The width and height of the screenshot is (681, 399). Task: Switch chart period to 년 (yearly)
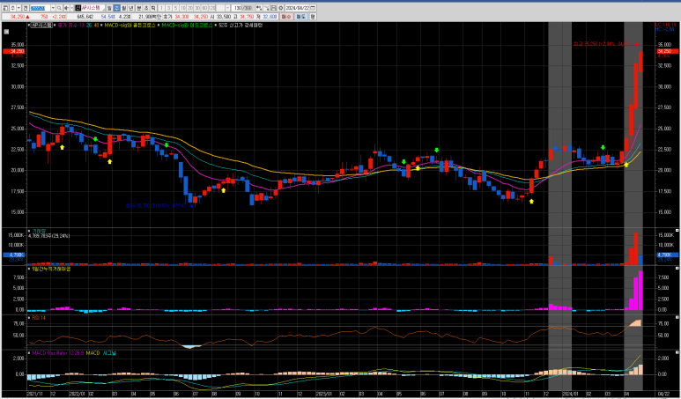[131, 8]
